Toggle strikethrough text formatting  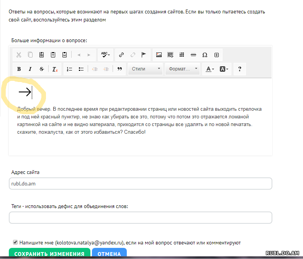pos(41,69)
